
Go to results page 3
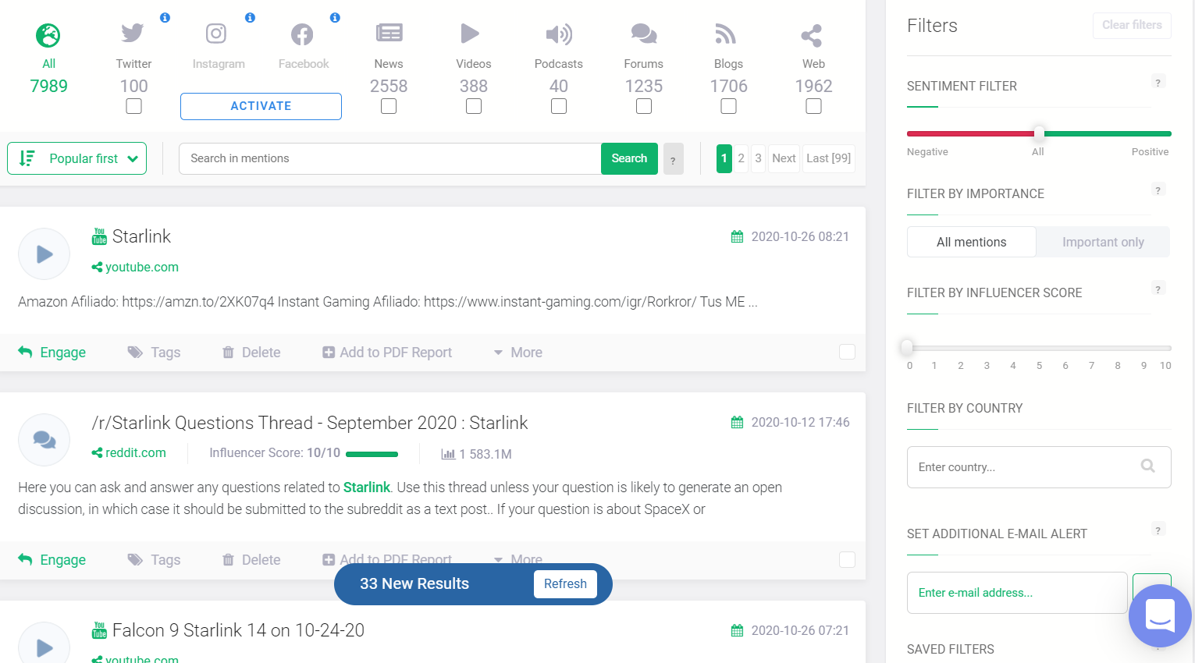tap(758, 158)
